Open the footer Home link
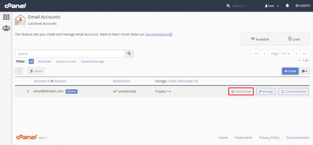This screenshot has width=313, height=145. pos(223,138)
